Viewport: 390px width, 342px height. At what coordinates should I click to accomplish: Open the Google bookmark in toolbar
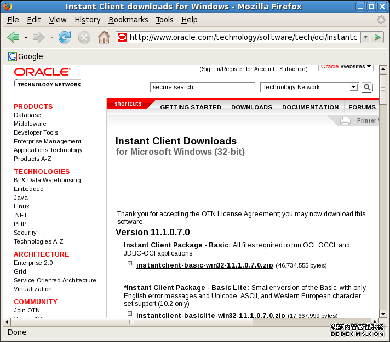pos(26,56)
